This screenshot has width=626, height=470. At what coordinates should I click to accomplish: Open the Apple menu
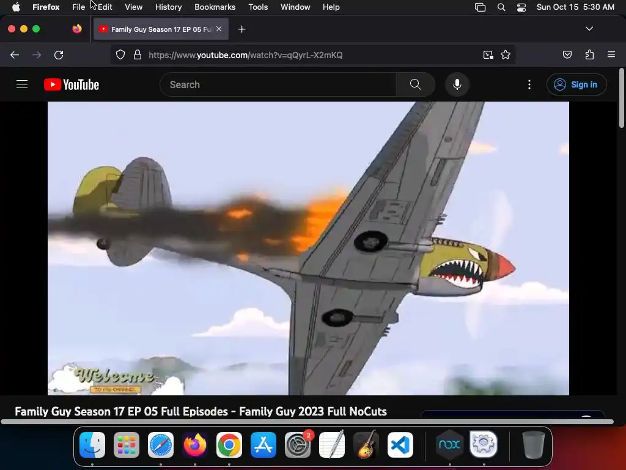tap(16, 7)
